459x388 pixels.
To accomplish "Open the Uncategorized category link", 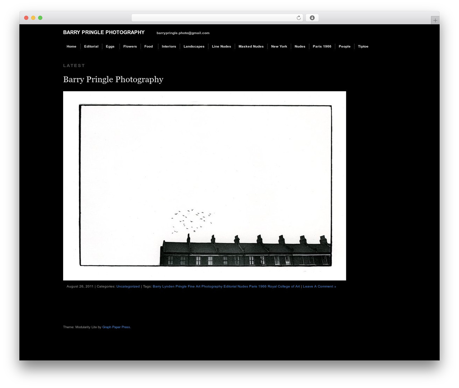I will 128,286.
